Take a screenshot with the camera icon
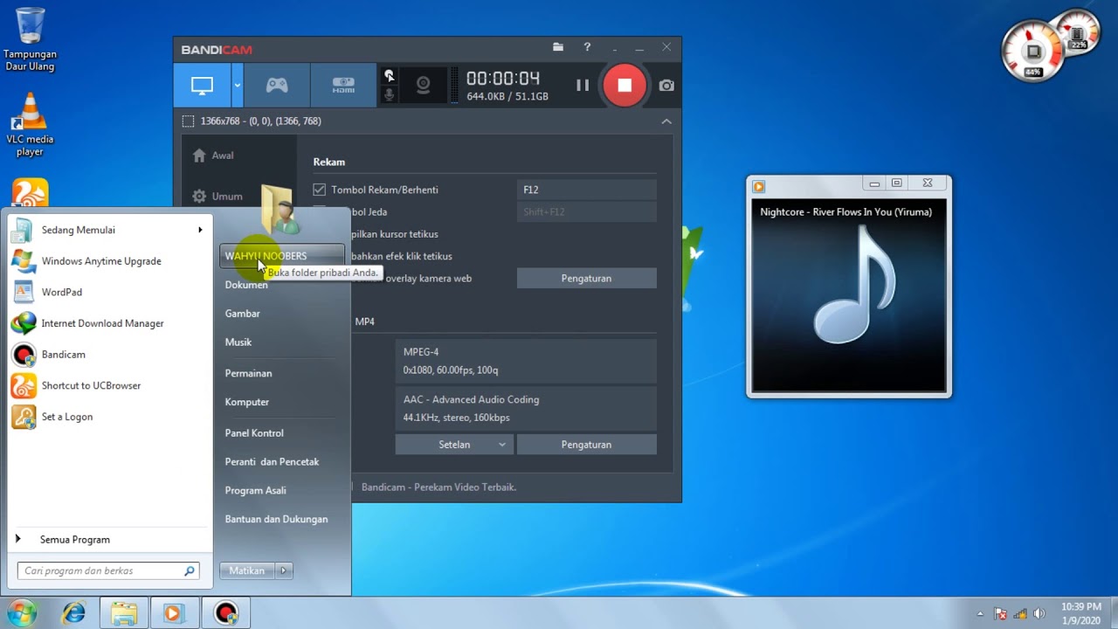 coord(666,86)
